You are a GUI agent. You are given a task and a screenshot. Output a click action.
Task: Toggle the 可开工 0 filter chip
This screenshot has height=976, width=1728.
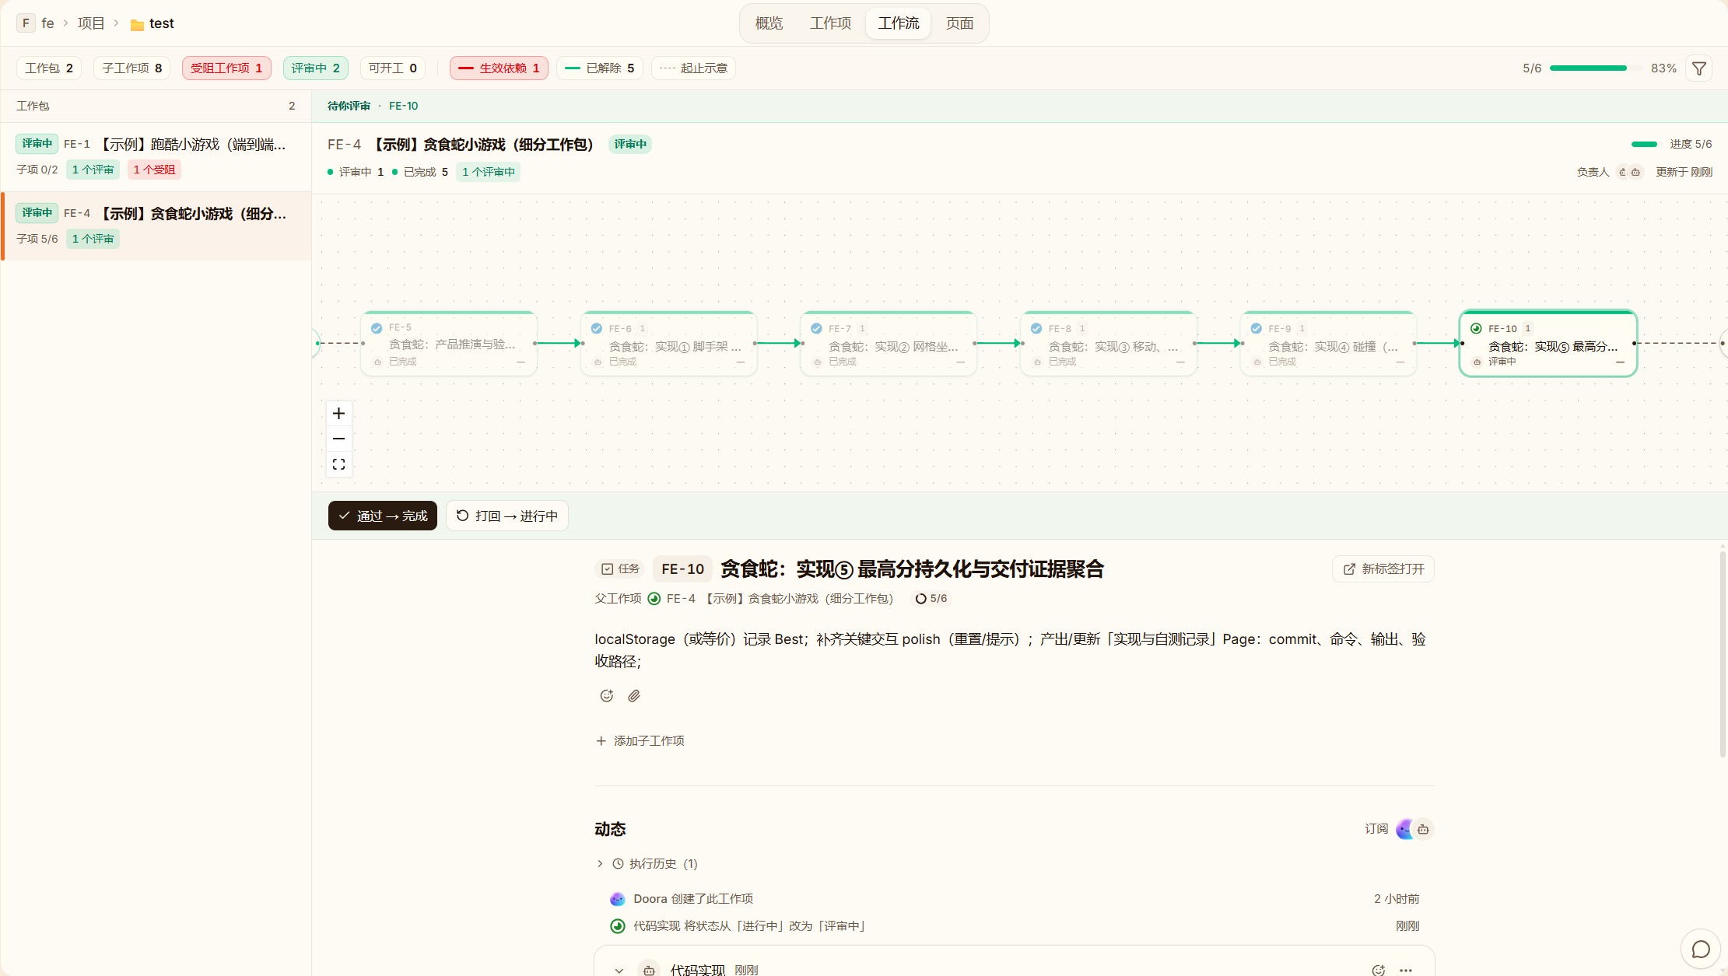click(x=393, y=68)
